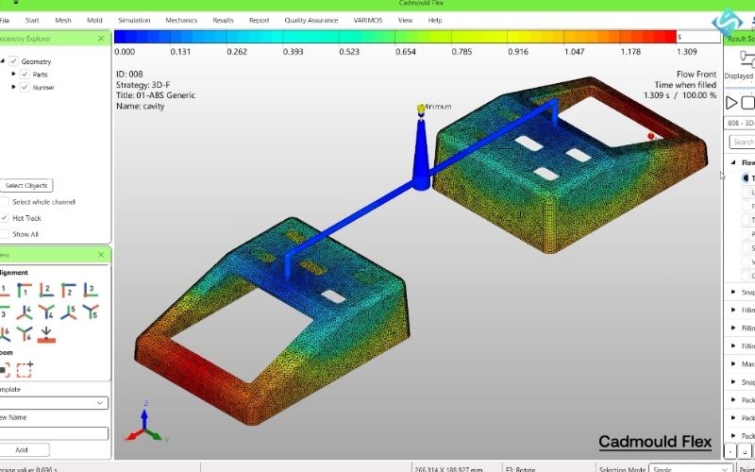Toggle the Geometry checkbox
The height and width of the screenshot is (472, 755).
click(x=13, y=60)
